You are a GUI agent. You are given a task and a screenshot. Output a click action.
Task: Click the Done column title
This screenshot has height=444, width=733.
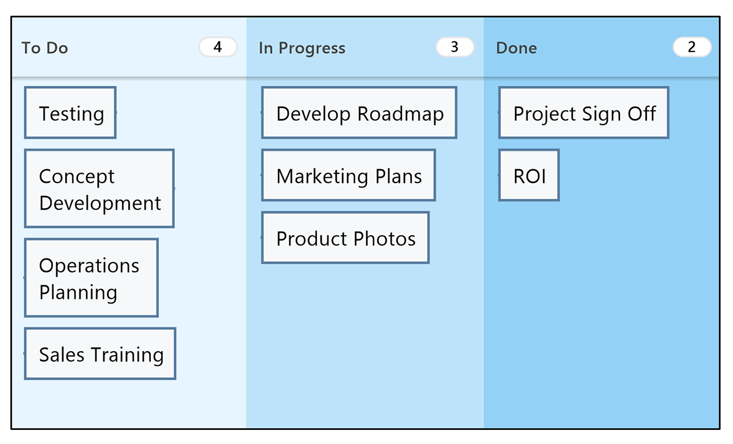516,48
